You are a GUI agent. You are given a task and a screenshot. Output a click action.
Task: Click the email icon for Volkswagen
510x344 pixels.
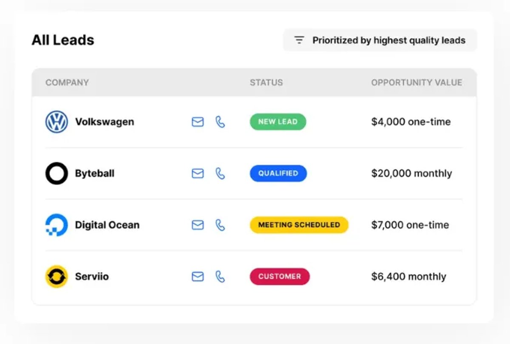198,122
